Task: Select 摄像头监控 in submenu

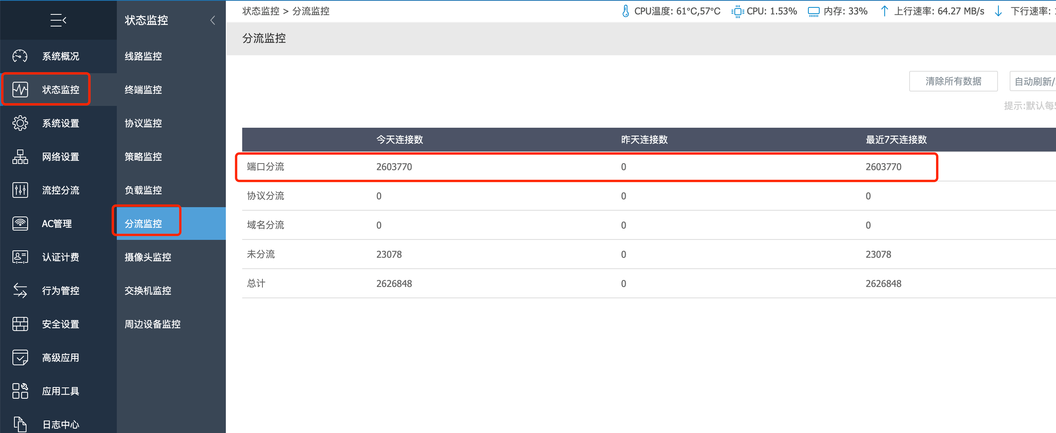Action: tap(148, 257)
